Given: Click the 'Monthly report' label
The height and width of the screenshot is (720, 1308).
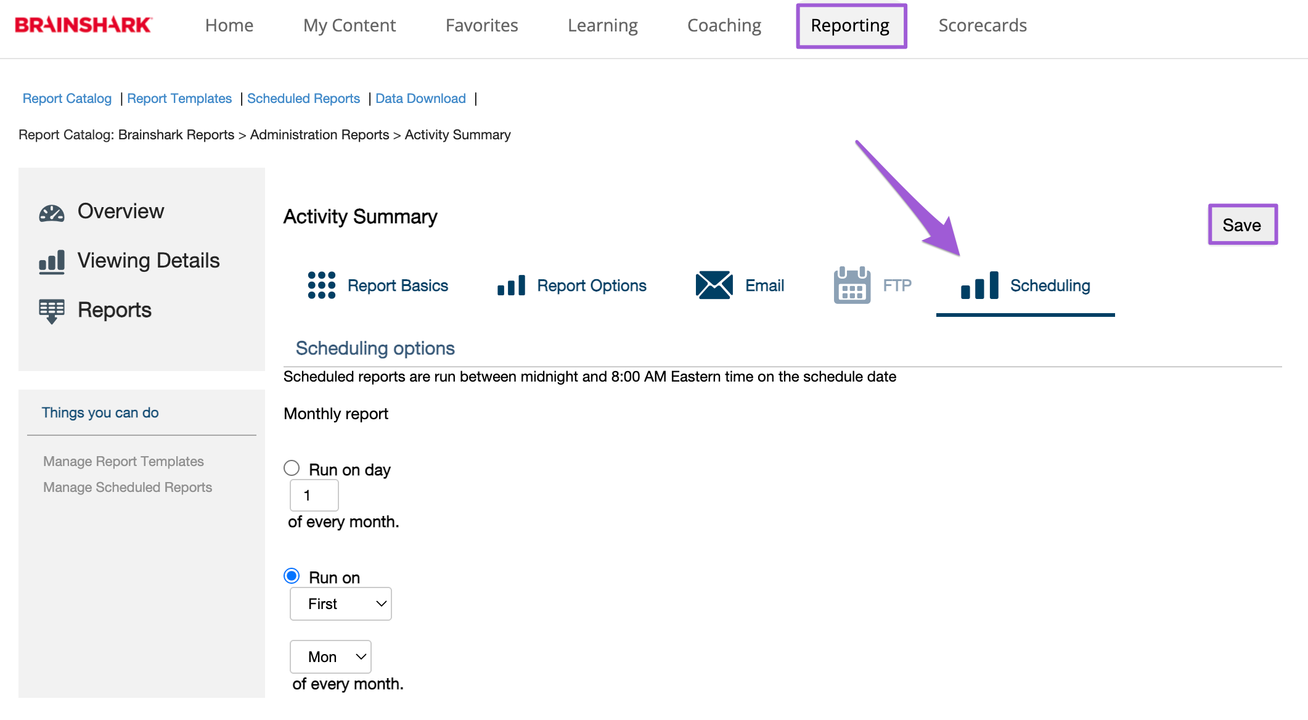Looking at the screenshot, I should (336, 414).
